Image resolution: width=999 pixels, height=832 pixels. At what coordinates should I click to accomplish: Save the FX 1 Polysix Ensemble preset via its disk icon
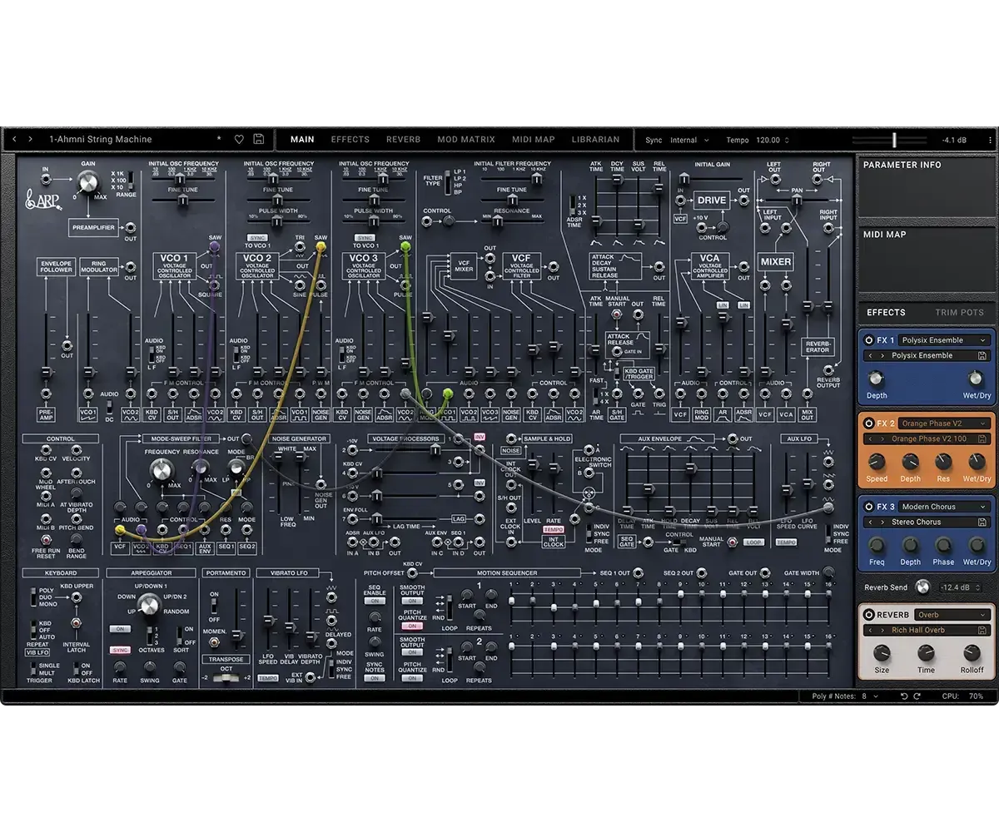click(983, 355)
